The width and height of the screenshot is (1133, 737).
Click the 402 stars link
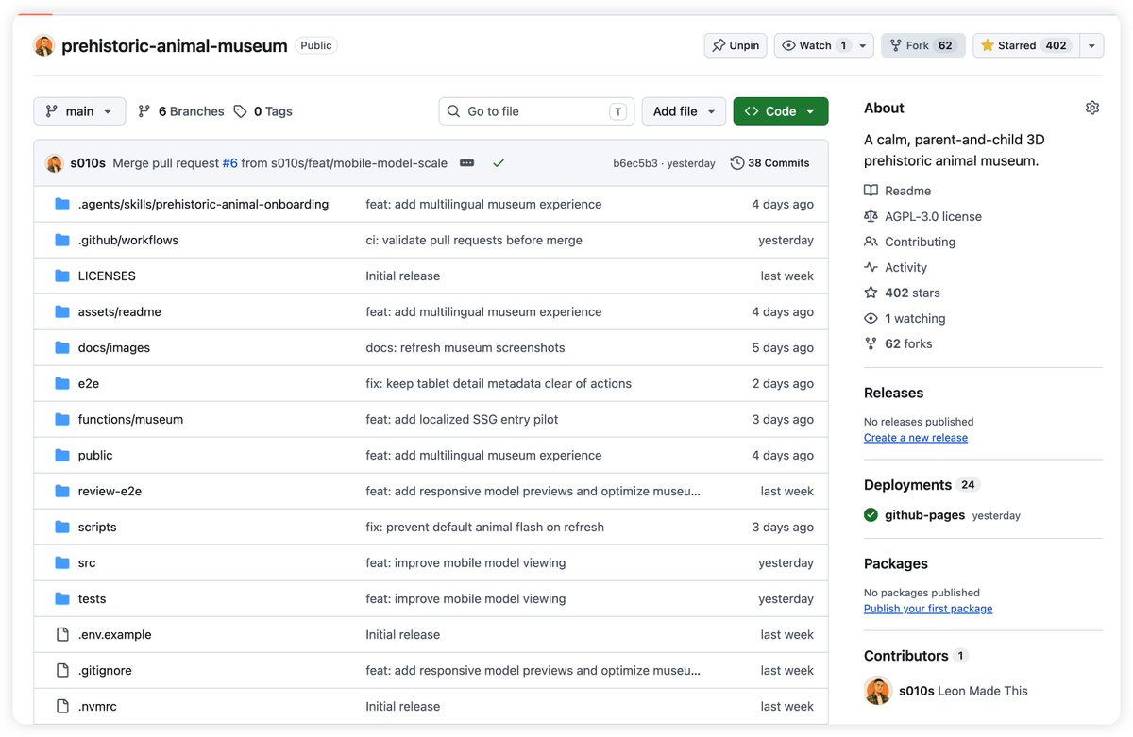pos(902,293)
